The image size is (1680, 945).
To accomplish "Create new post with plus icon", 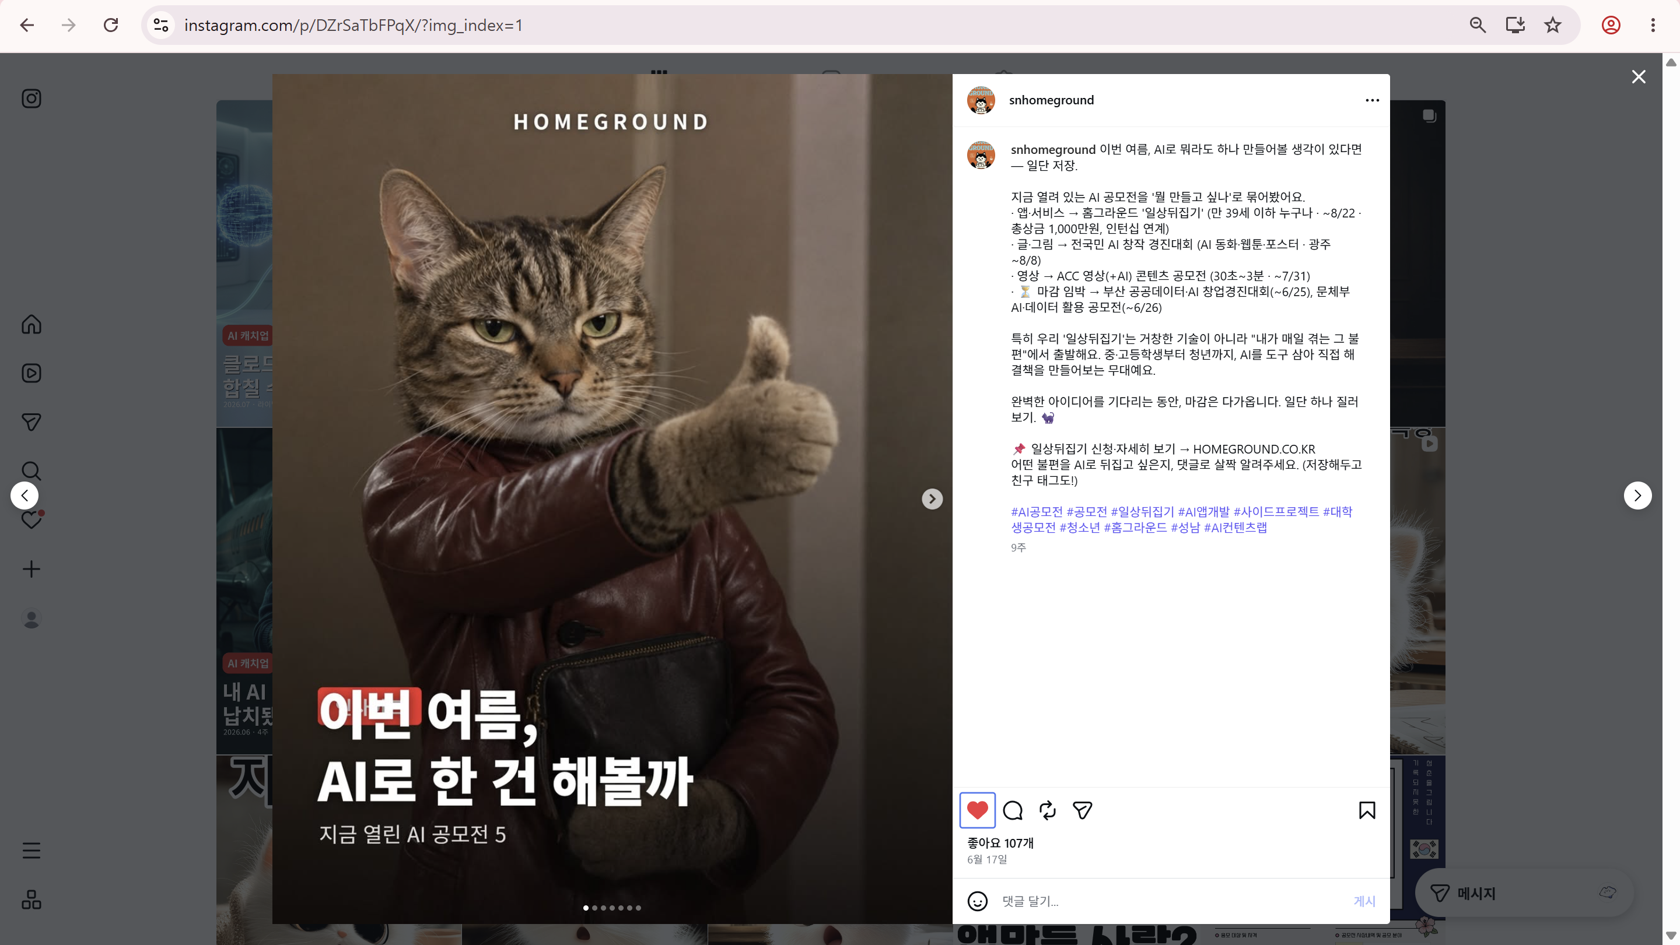I will pyautogui.click(x=32, y=569).
